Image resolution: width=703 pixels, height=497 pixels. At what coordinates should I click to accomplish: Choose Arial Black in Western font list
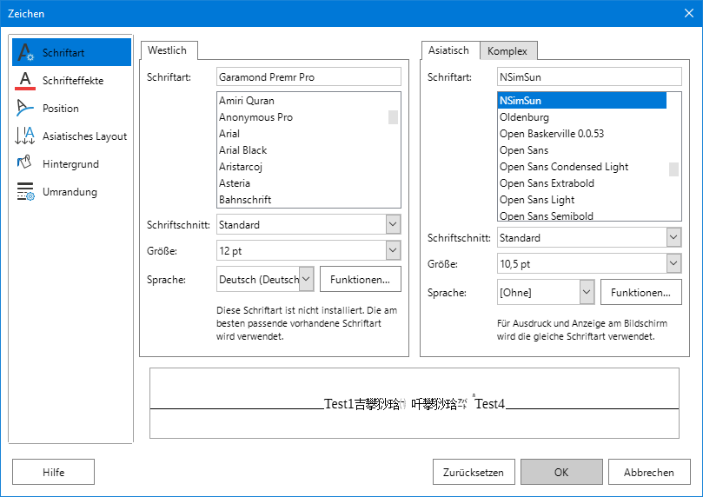tap(243, 150)
